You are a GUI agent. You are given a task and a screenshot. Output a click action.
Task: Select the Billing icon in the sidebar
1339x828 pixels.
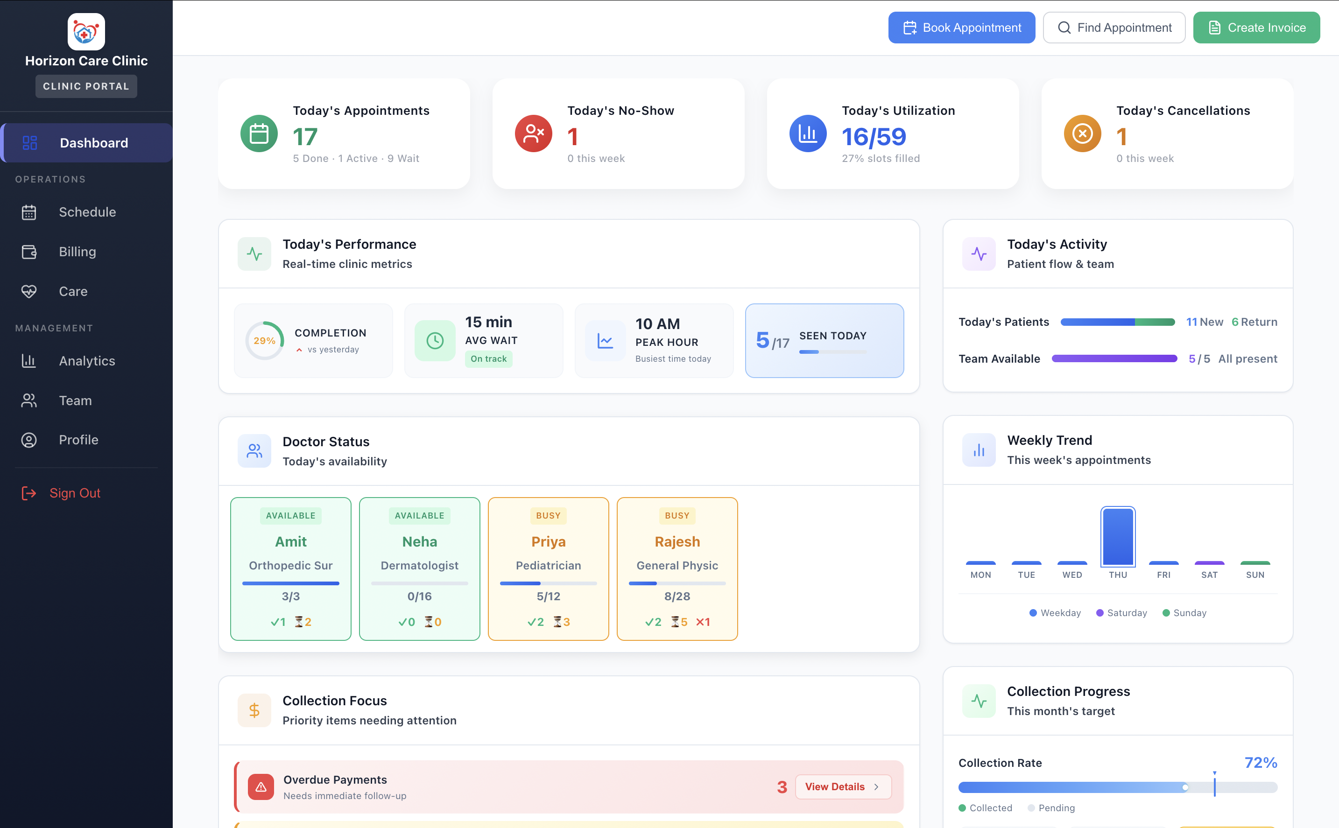coord(29,252)
